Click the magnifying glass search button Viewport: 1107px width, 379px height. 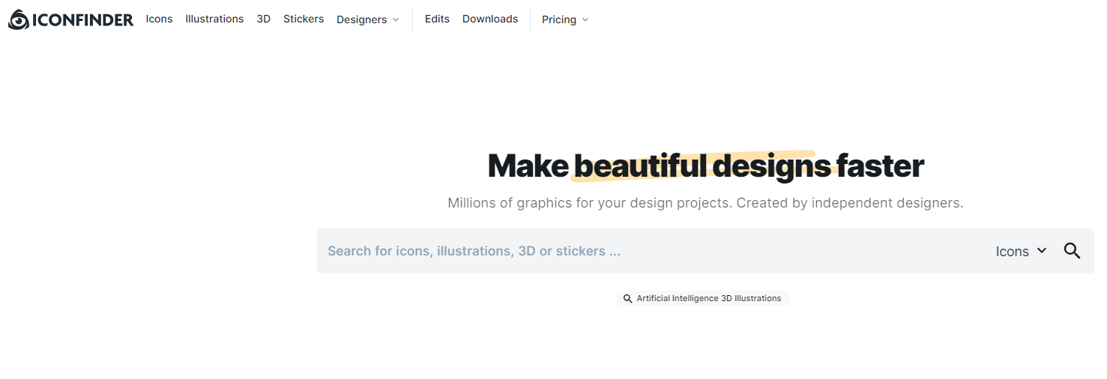[1072, 251]
